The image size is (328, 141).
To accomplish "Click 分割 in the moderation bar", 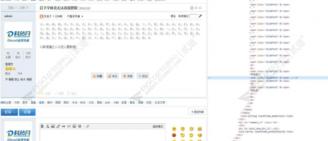I will pyautogui.click(x=116, y=103).
